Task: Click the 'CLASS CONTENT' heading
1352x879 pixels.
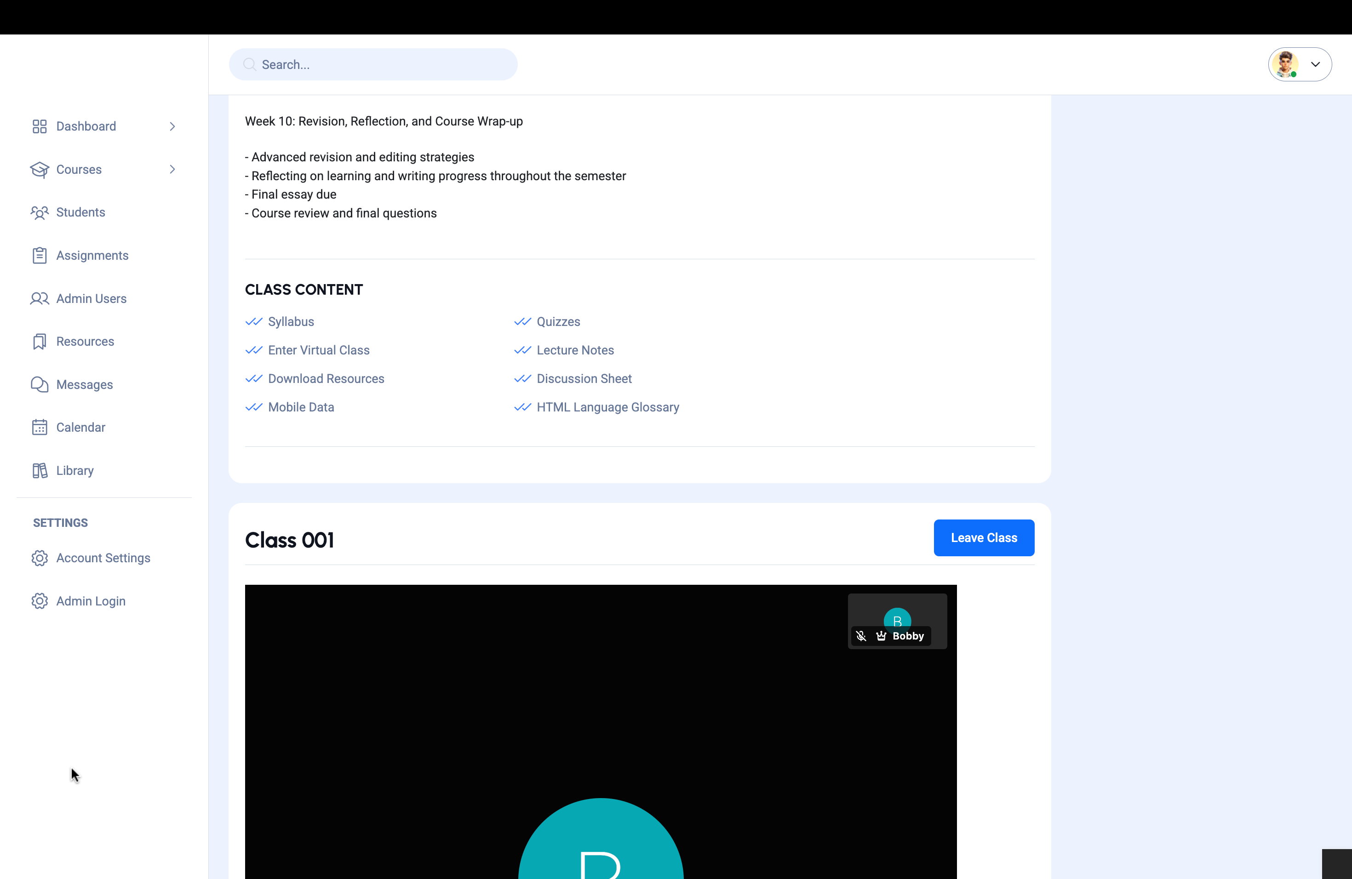Action: (x=304, y=290)
